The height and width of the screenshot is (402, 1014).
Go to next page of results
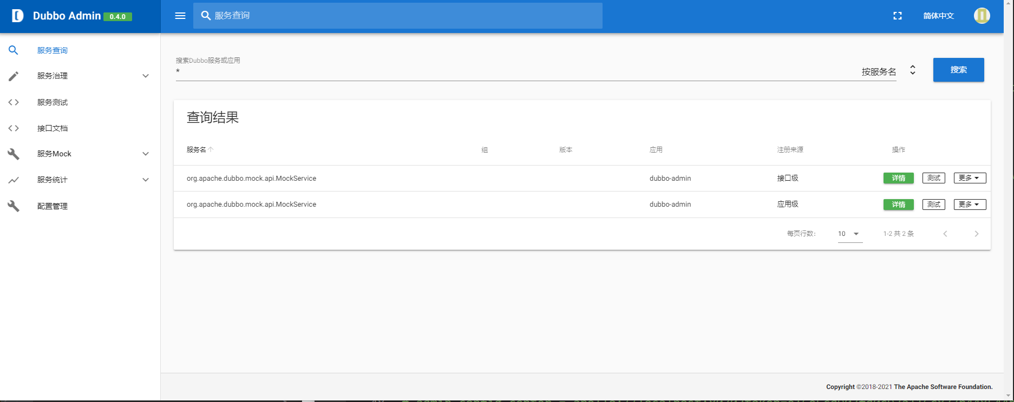click(x=977, y=234)
